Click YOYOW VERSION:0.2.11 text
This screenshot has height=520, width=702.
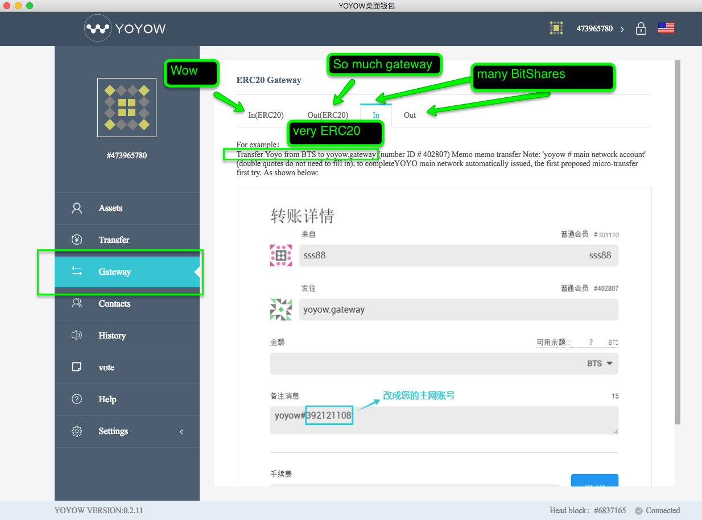99,510
